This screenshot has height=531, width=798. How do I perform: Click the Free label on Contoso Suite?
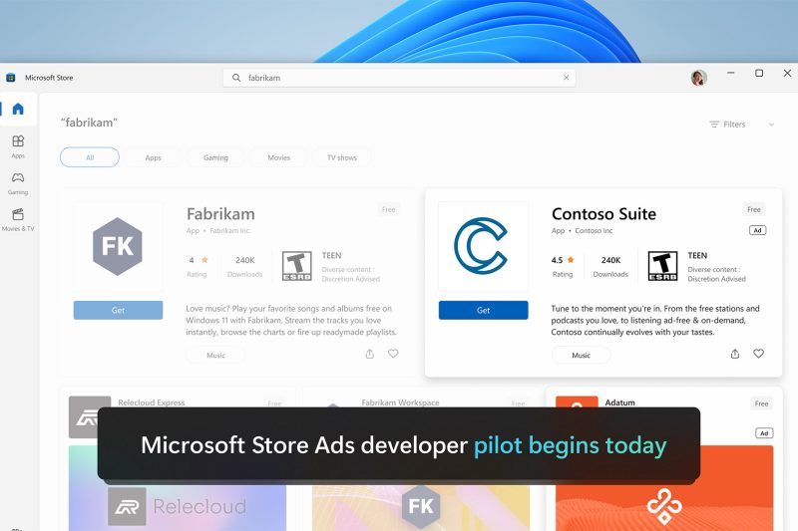click(754, 209)
